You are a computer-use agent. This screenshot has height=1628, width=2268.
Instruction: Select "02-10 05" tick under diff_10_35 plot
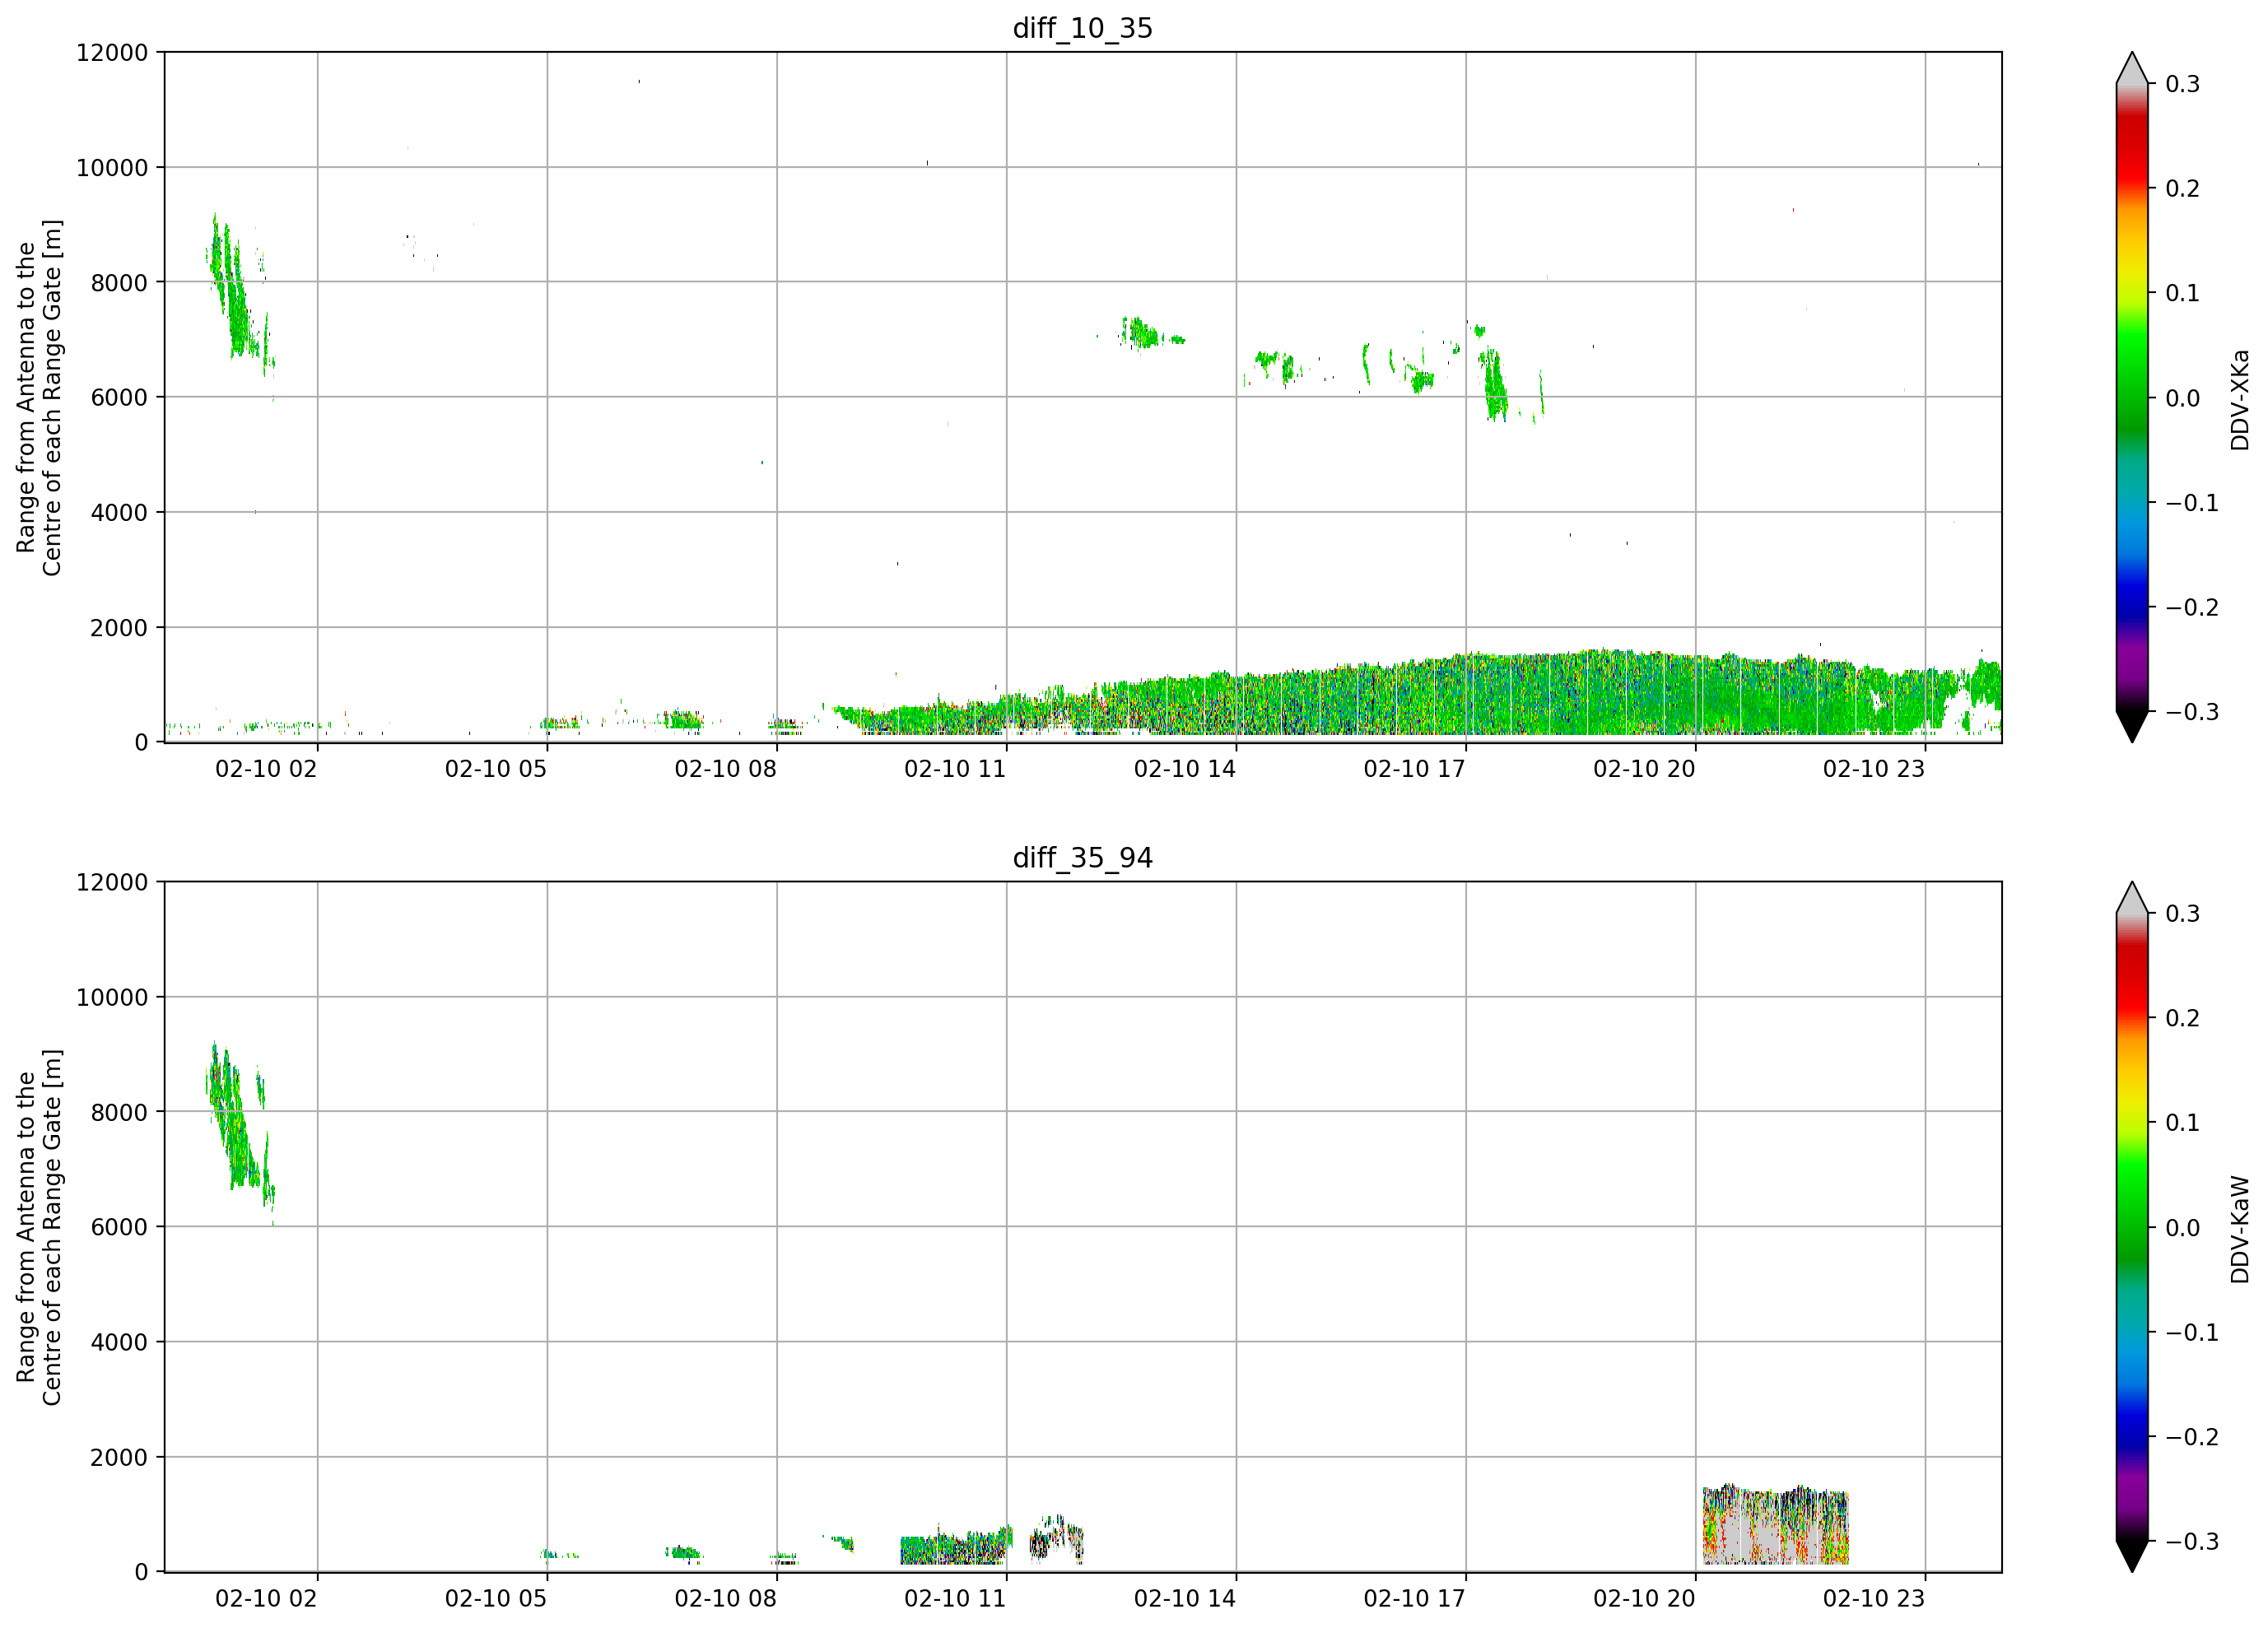pyautogui.click(x=496, y=769)
